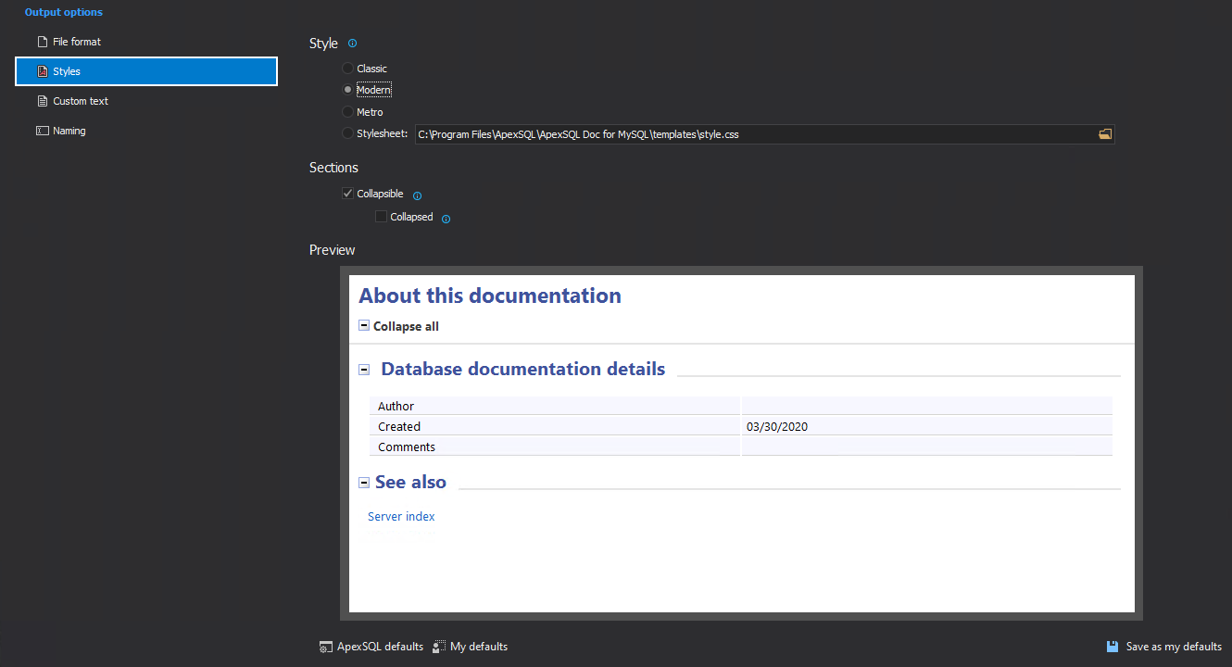The image size is (1232, 667).
Task: Open the Custom text options page
Action: tap(145, 101)
